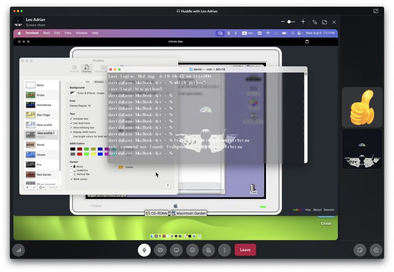The height and width of the screenshot is (272, 394).
Task: Add a new profile with plus button
Action: [28, 187]
